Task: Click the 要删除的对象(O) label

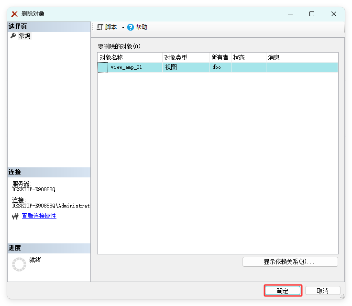Action: click(119, 46)
